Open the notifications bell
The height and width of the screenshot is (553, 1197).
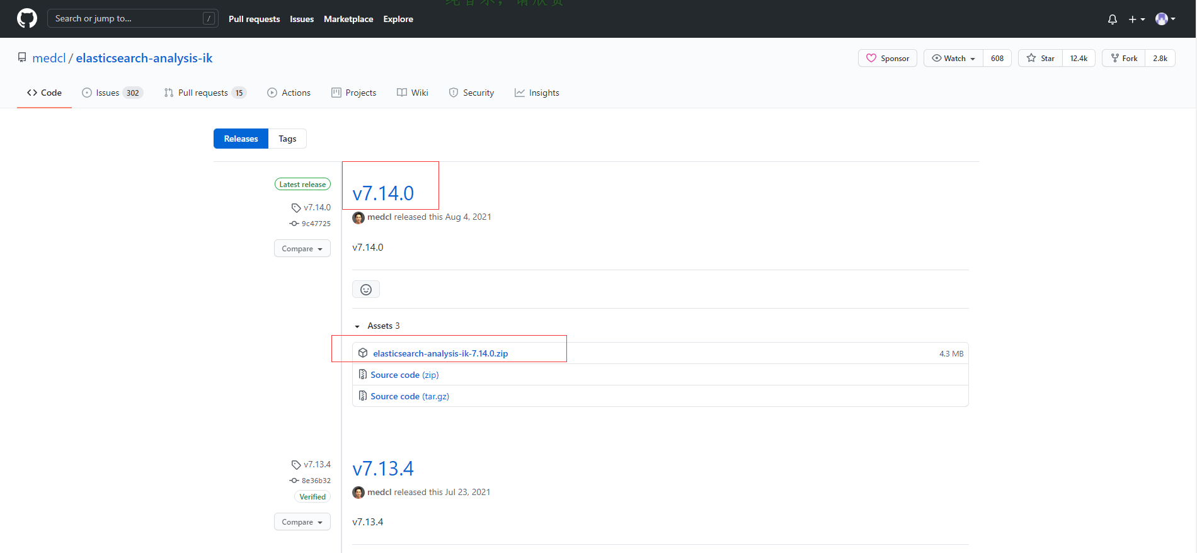1113,19
